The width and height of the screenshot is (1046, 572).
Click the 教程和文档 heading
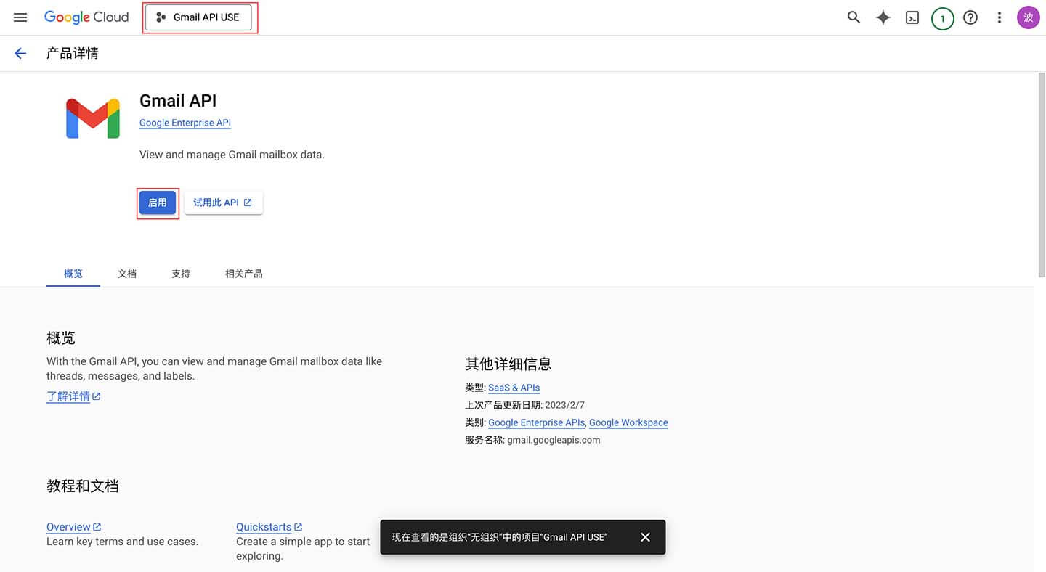(83, 486)
